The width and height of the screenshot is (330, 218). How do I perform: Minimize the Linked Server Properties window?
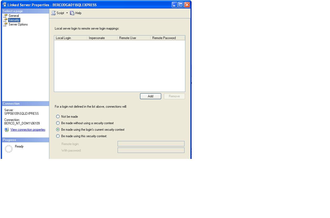(x=174, y=5)
